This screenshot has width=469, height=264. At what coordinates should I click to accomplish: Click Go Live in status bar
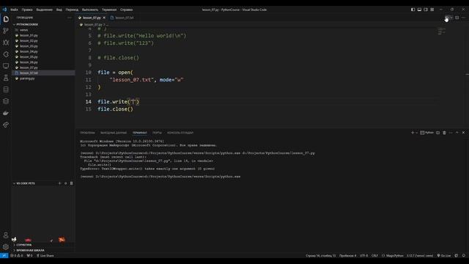444,256
